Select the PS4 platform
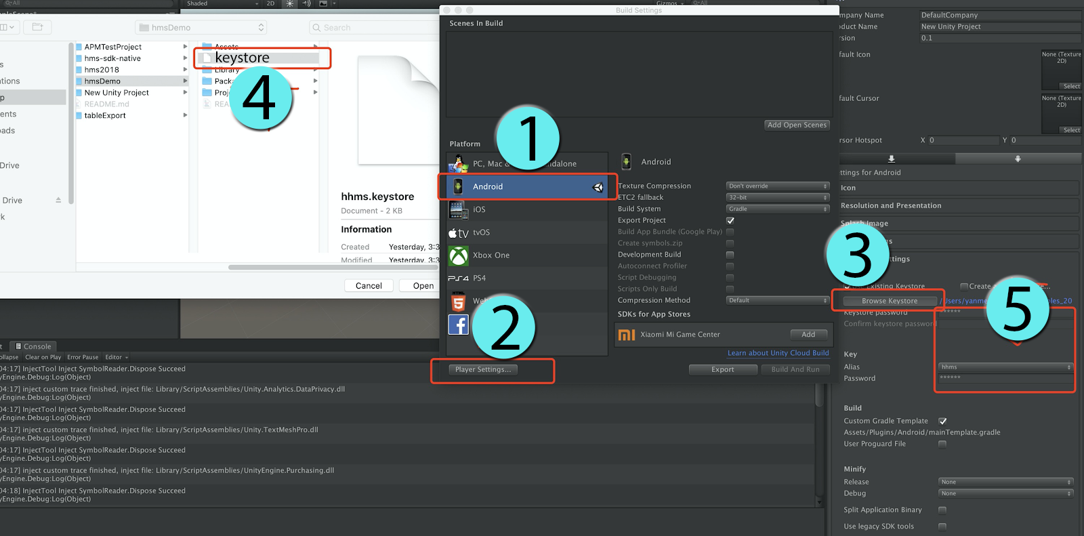Image resolution: width=1084 pixels, height=536 pixels. click(x=527, y=279)
